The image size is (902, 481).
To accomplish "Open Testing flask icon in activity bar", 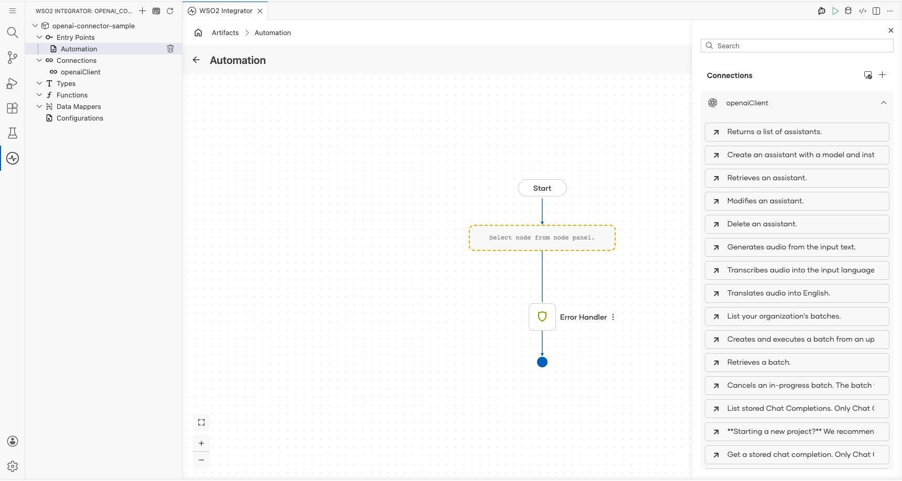I will [13, 133].
